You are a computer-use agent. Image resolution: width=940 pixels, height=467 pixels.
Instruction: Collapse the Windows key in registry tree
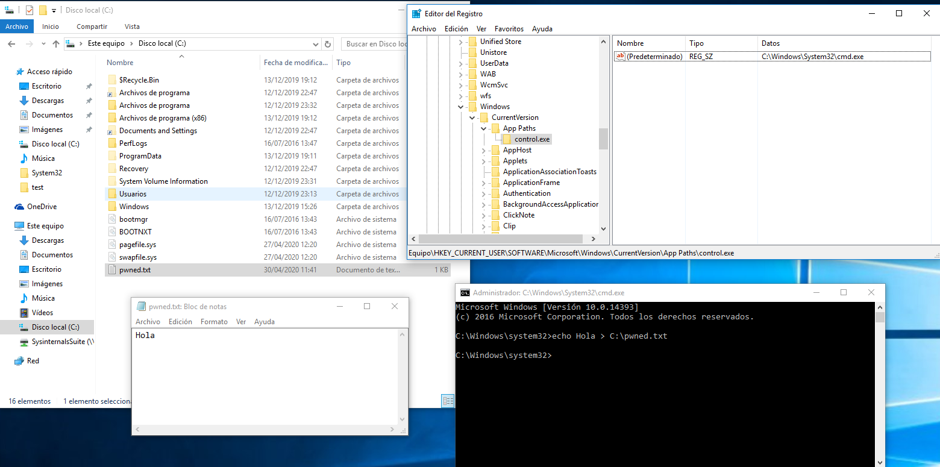click(x=461, y=107)
